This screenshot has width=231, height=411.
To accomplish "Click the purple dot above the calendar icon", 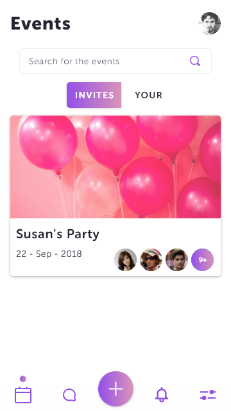I will point(23,379).
